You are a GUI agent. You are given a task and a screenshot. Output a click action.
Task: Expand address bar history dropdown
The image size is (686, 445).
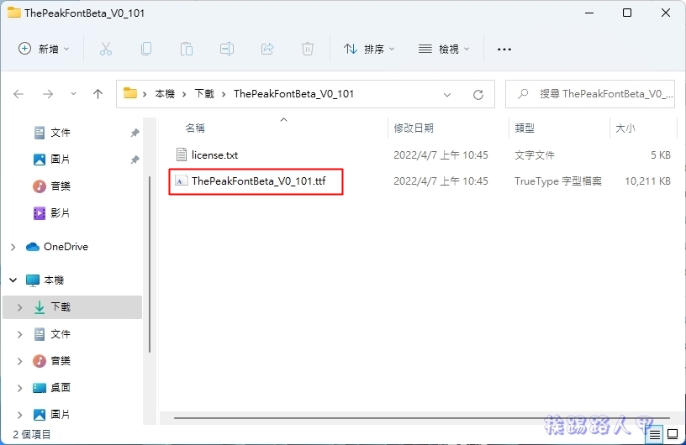tap(447, 94)
